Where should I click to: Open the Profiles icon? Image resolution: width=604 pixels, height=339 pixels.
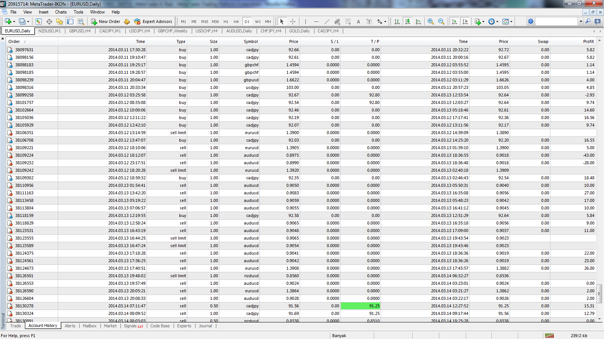click(22, 21)
